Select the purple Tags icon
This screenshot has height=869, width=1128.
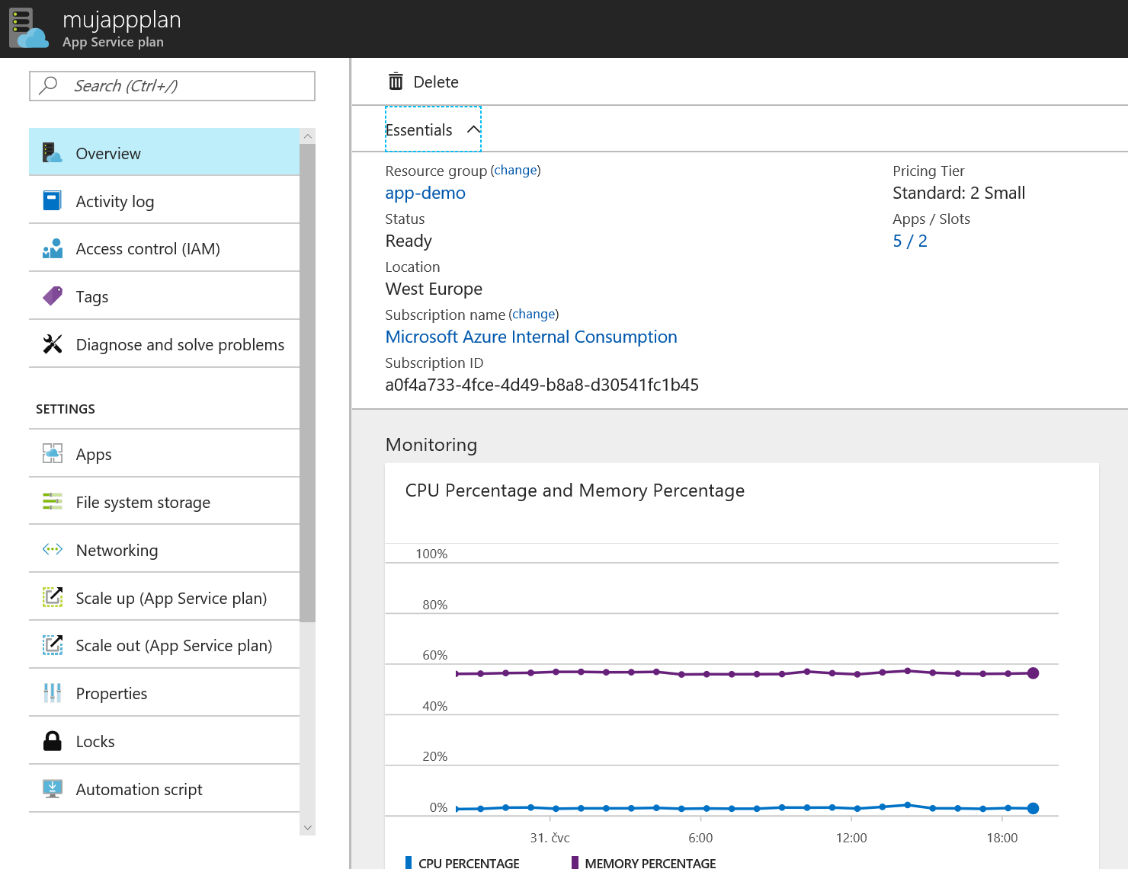click(x=52, y=296)
